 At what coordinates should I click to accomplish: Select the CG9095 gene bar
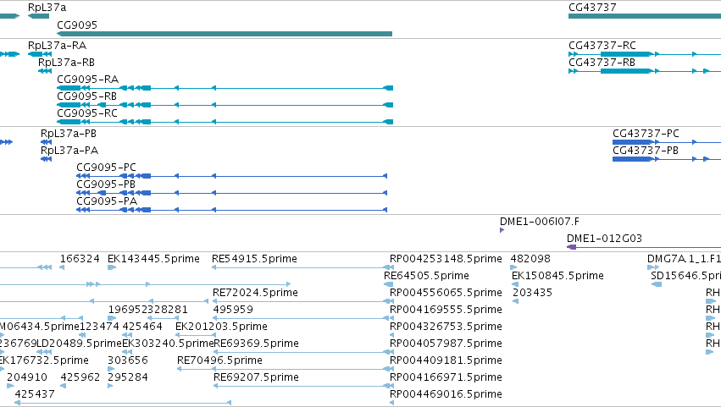pos(225,34)
